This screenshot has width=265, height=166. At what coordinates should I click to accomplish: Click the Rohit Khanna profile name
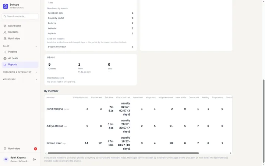(x=18, y=158)
